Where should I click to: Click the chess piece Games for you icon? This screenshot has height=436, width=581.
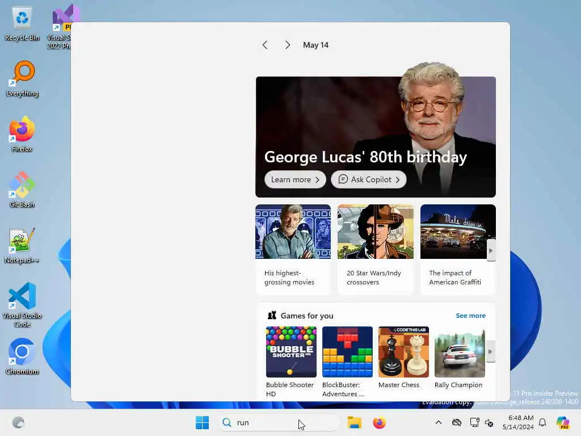point(272,316)
